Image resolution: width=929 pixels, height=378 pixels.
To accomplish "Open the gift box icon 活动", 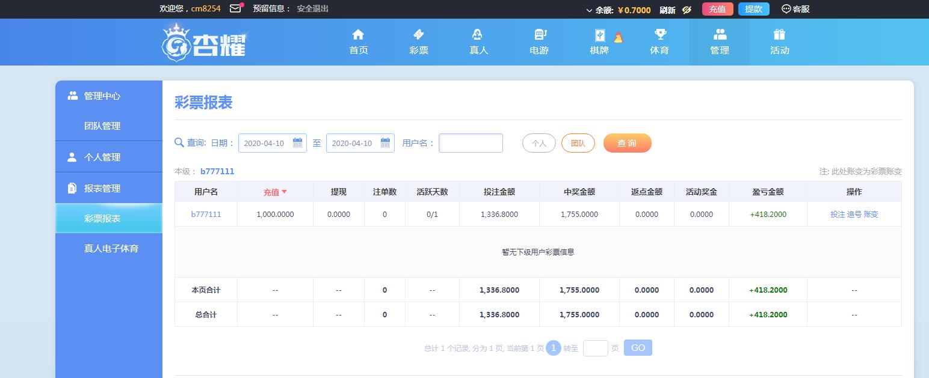I will coord(780,35).
